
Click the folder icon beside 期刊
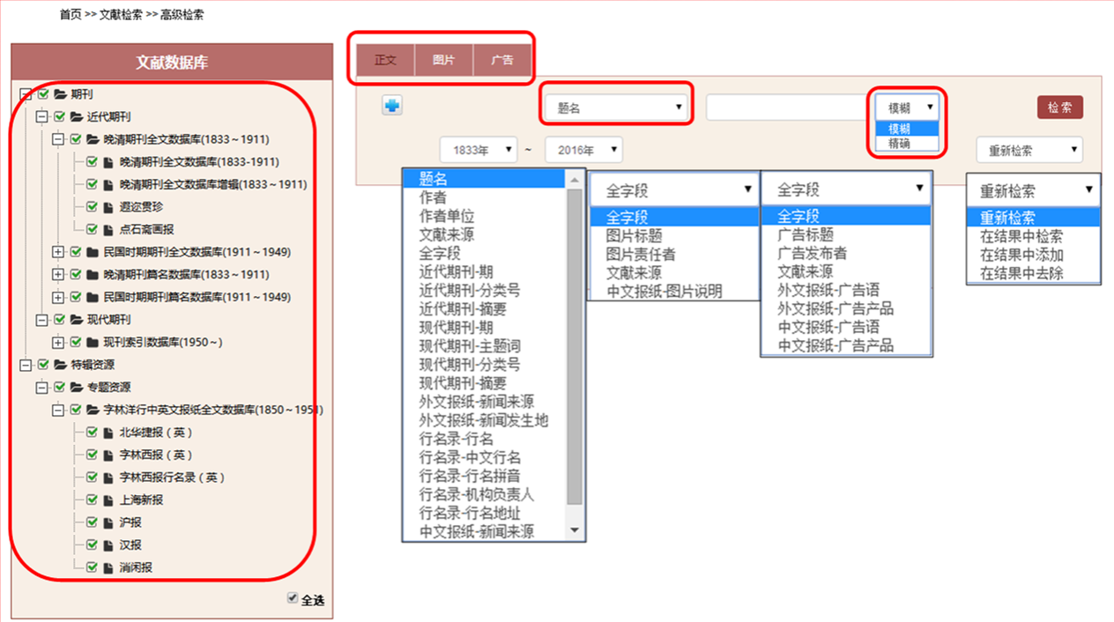click(x=61, y=94)
